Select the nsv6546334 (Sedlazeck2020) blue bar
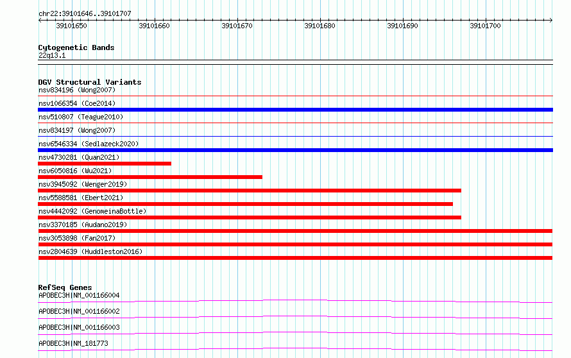This screenshot has width=571, height=358. click(x=295, y=150)
